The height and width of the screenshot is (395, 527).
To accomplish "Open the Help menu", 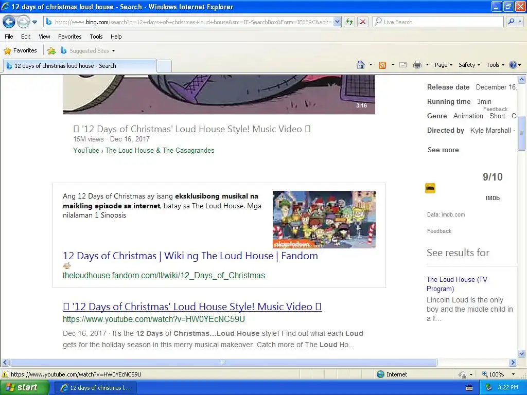I will (116, 37).
